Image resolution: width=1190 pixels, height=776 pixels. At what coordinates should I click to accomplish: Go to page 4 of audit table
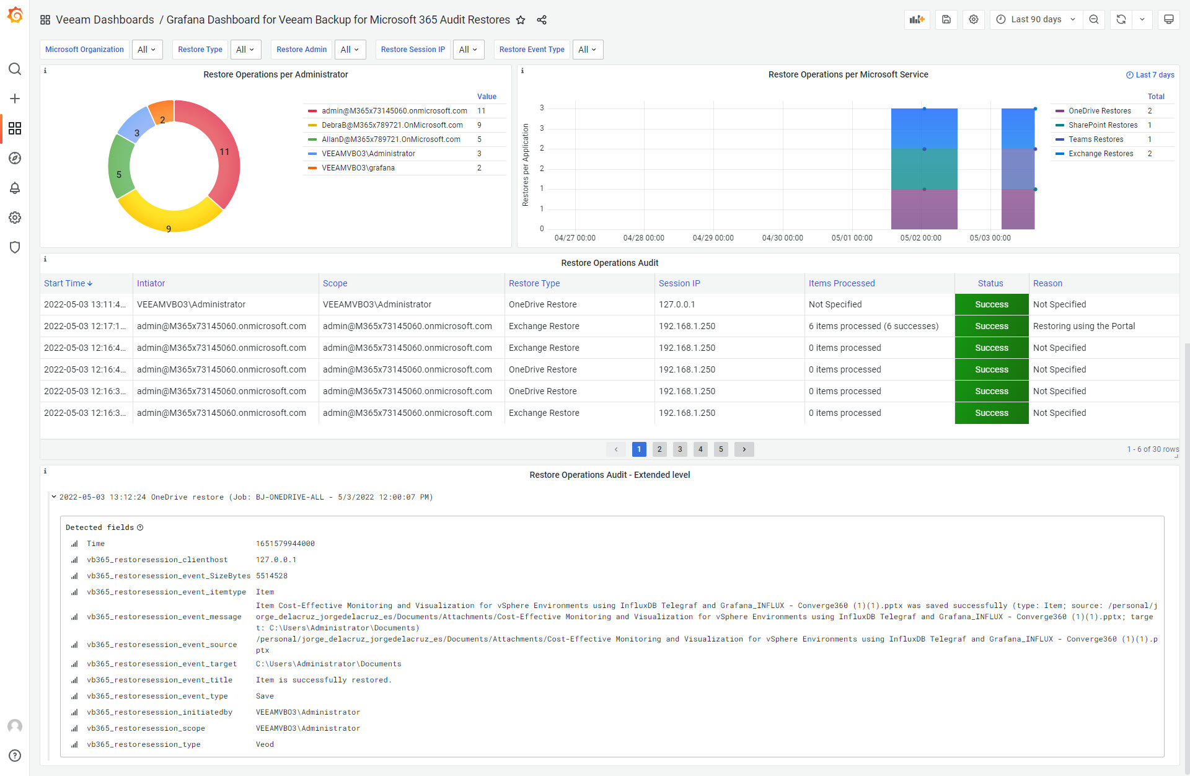pyautogui.click(x=700, y=449)
